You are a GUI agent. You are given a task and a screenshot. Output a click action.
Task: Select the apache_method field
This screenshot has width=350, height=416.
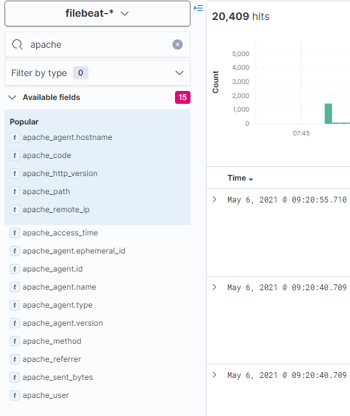point(52,341)
